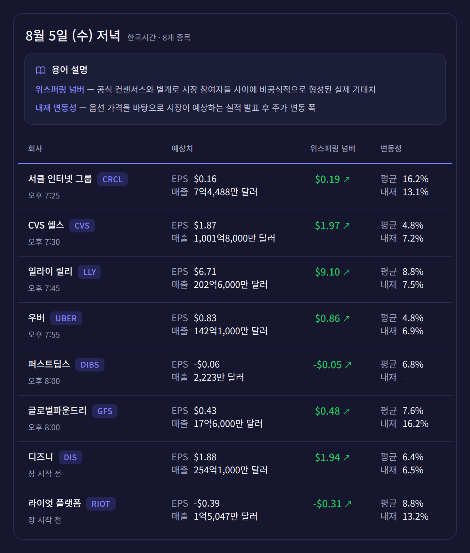Open the RIOT ticker tag
Image resolution: width=470 pixels, height=553 pixels.
coord(101,504)
